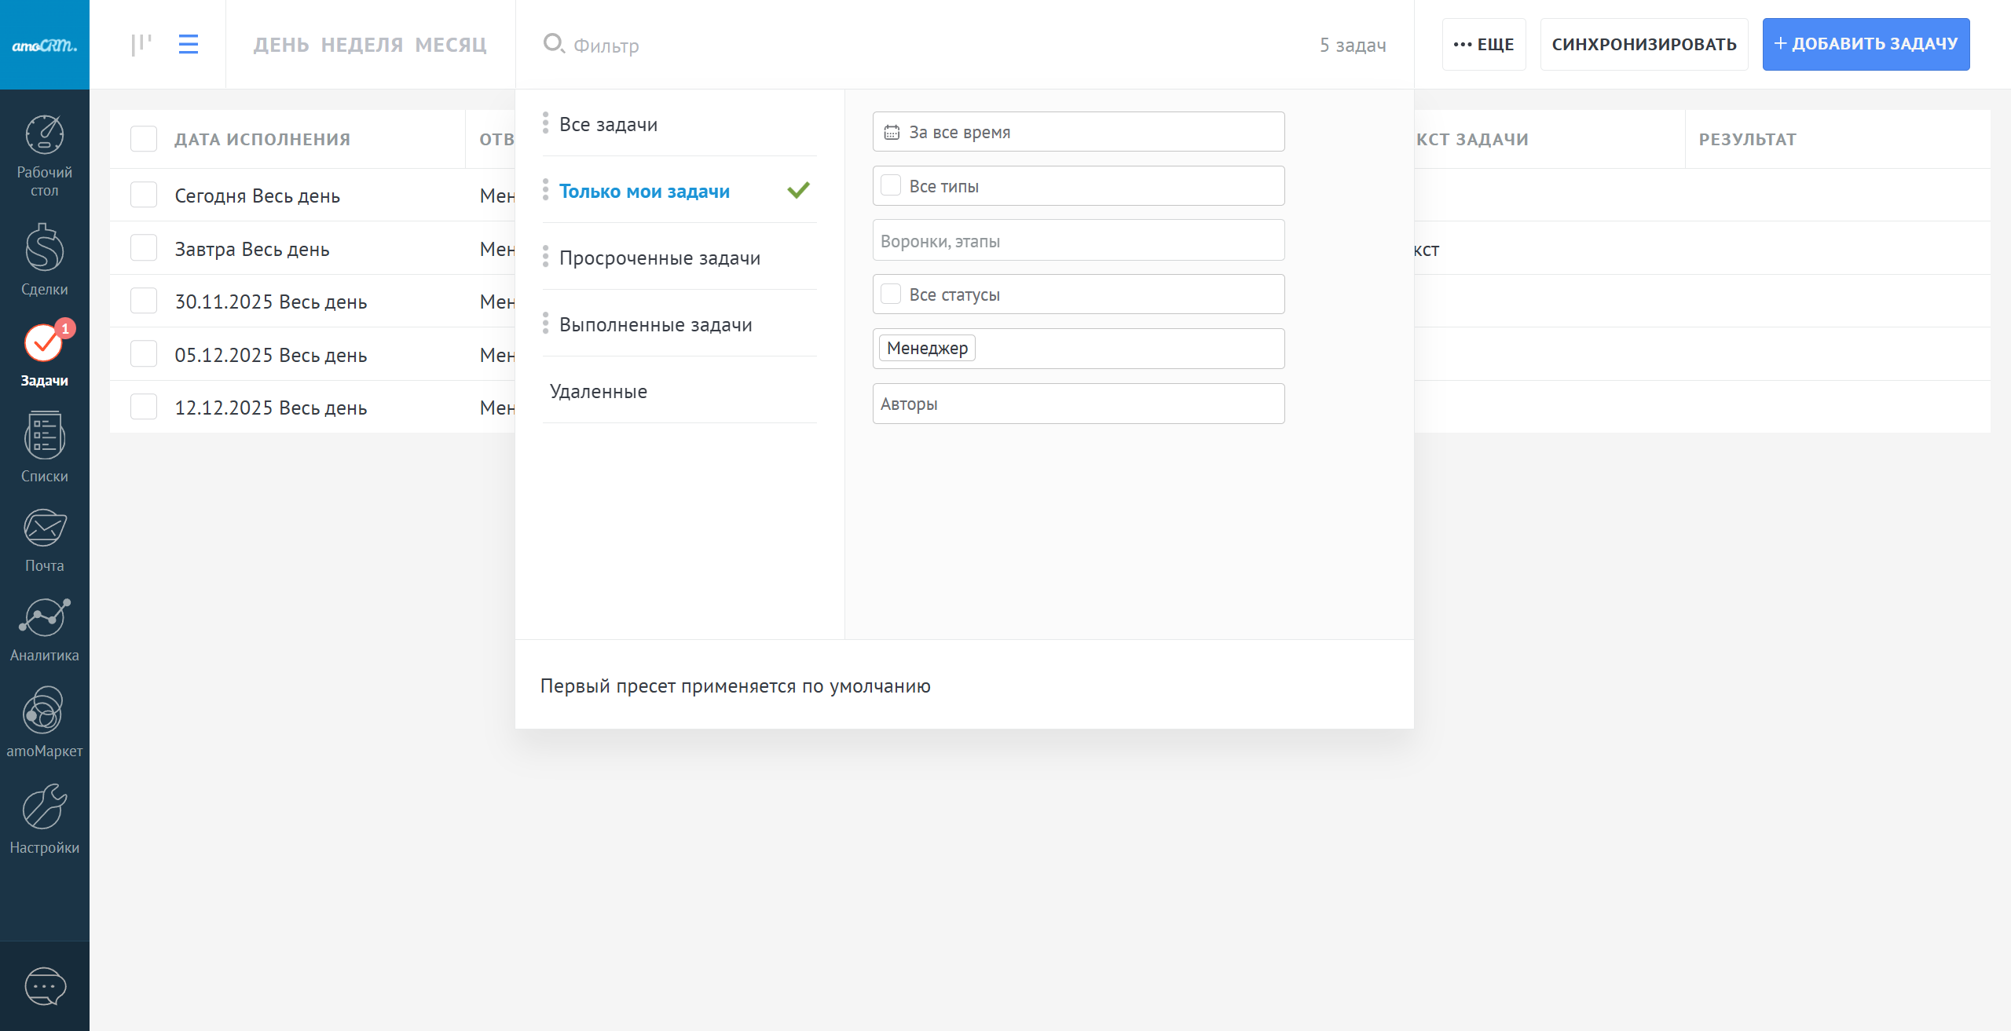Select the Сегодня Весь день task checkbox
Screen dimensions: 2011x1031
click(144, 195)
